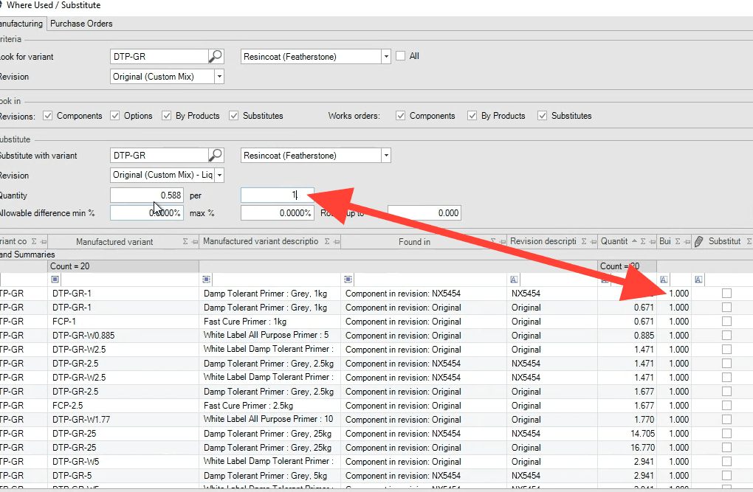Tick Substitute checkbox for FCP-1 row
753x492 pixels.
click(x=726, y=321)
